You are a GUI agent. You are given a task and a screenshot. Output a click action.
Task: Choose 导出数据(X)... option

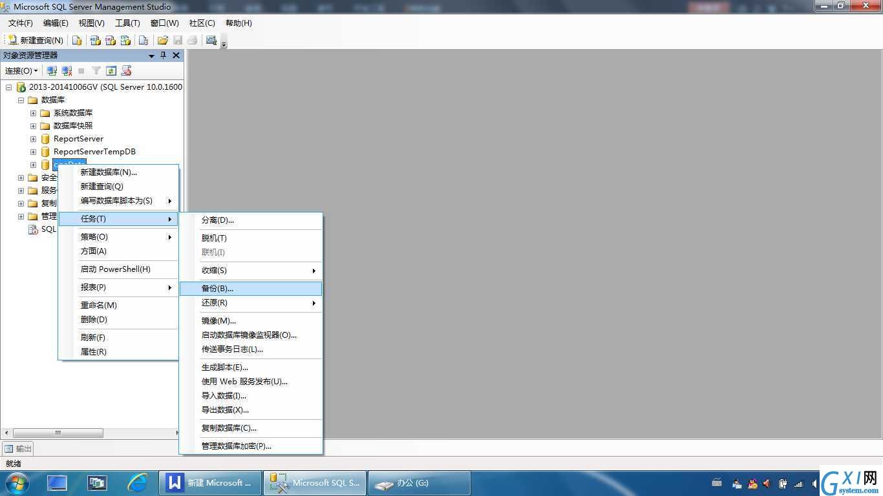(251, 410)
